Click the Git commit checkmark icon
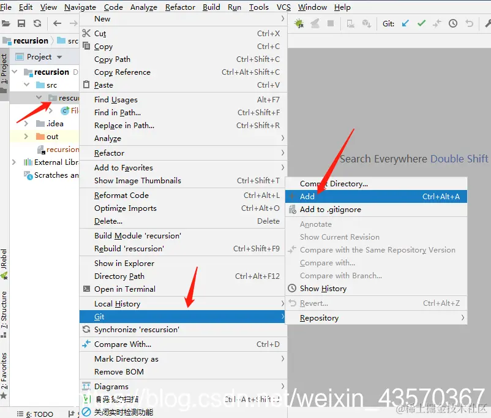Screen dimensions: 491x418 pyautogui.click(x=421, y=23)
